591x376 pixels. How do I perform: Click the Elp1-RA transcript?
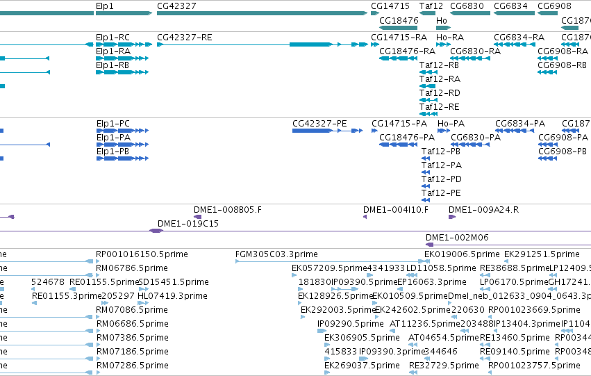122,58
